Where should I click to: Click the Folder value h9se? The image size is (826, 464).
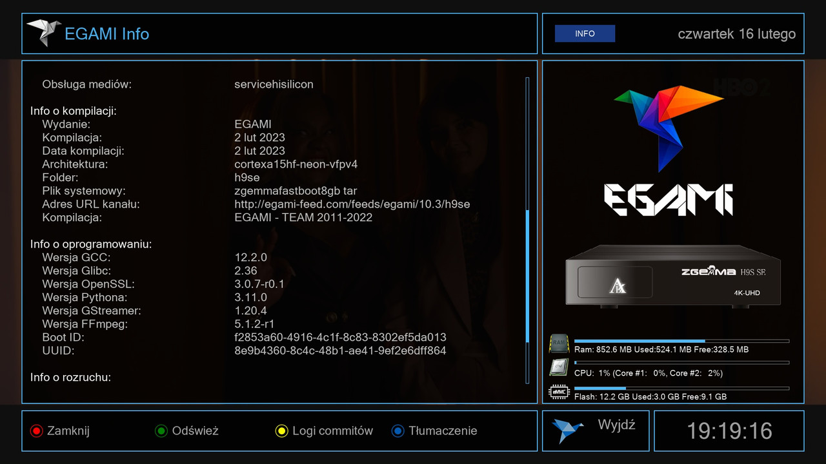(247, 177)
